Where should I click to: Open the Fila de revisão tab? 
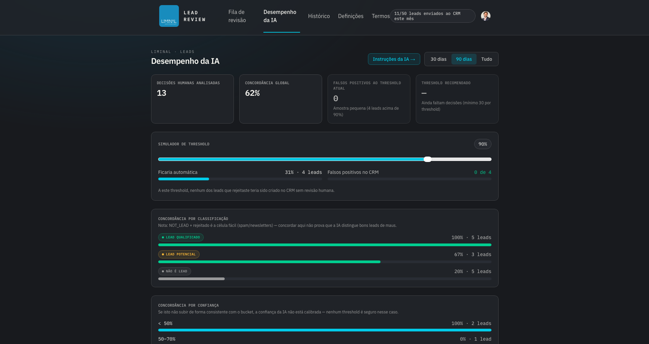(x=237, y=16)
